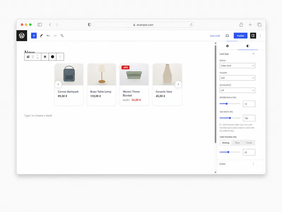This screenshot has width=282, height=212.
Task: Move the block up or down with the arrows
Action: pos(37,57)
